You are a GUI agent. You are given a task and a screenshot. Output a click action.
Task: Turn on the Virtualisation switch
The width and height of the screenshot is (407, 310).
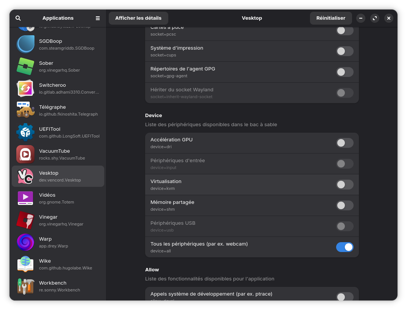pyautogui.click(x=344, y=185)
